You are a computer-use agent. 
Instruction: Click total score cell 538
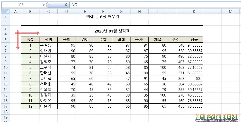(x=176, y=51)
